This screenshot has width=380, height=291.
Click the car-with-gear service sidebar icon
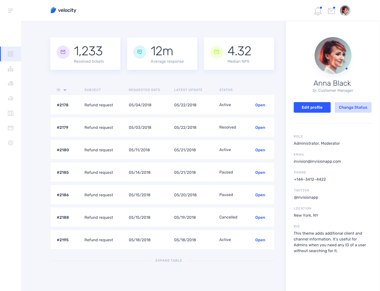pos(11,98)
